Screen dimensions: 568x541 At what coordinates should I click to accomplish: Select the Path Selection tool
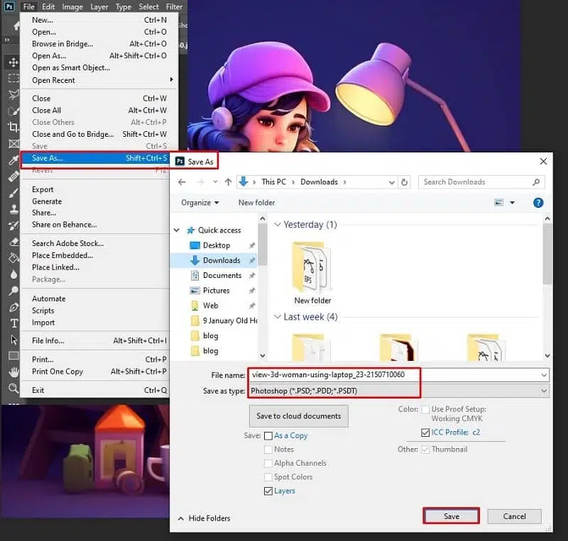[13, 340]
